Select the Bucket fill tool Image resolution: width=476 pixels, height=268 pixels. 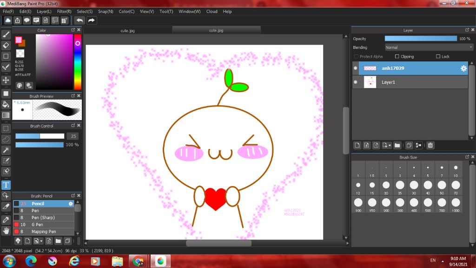(6, 105)
